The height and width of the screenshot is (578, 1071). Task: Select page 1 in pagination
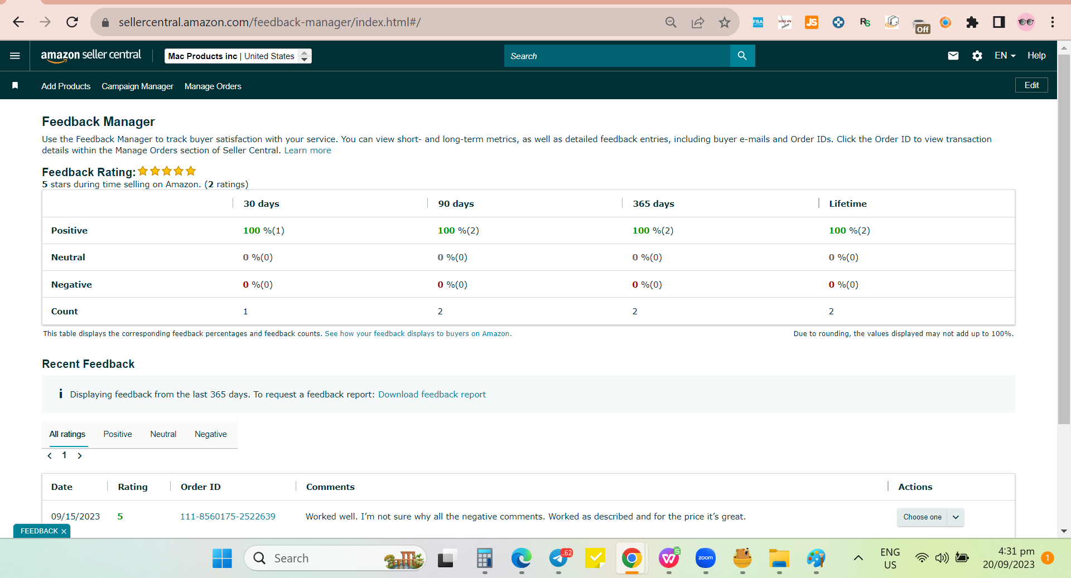tap(64, 455)
